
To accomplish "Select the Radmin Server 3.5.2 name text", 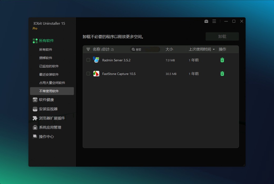I will pyautogui.click(x=116, y=60).
